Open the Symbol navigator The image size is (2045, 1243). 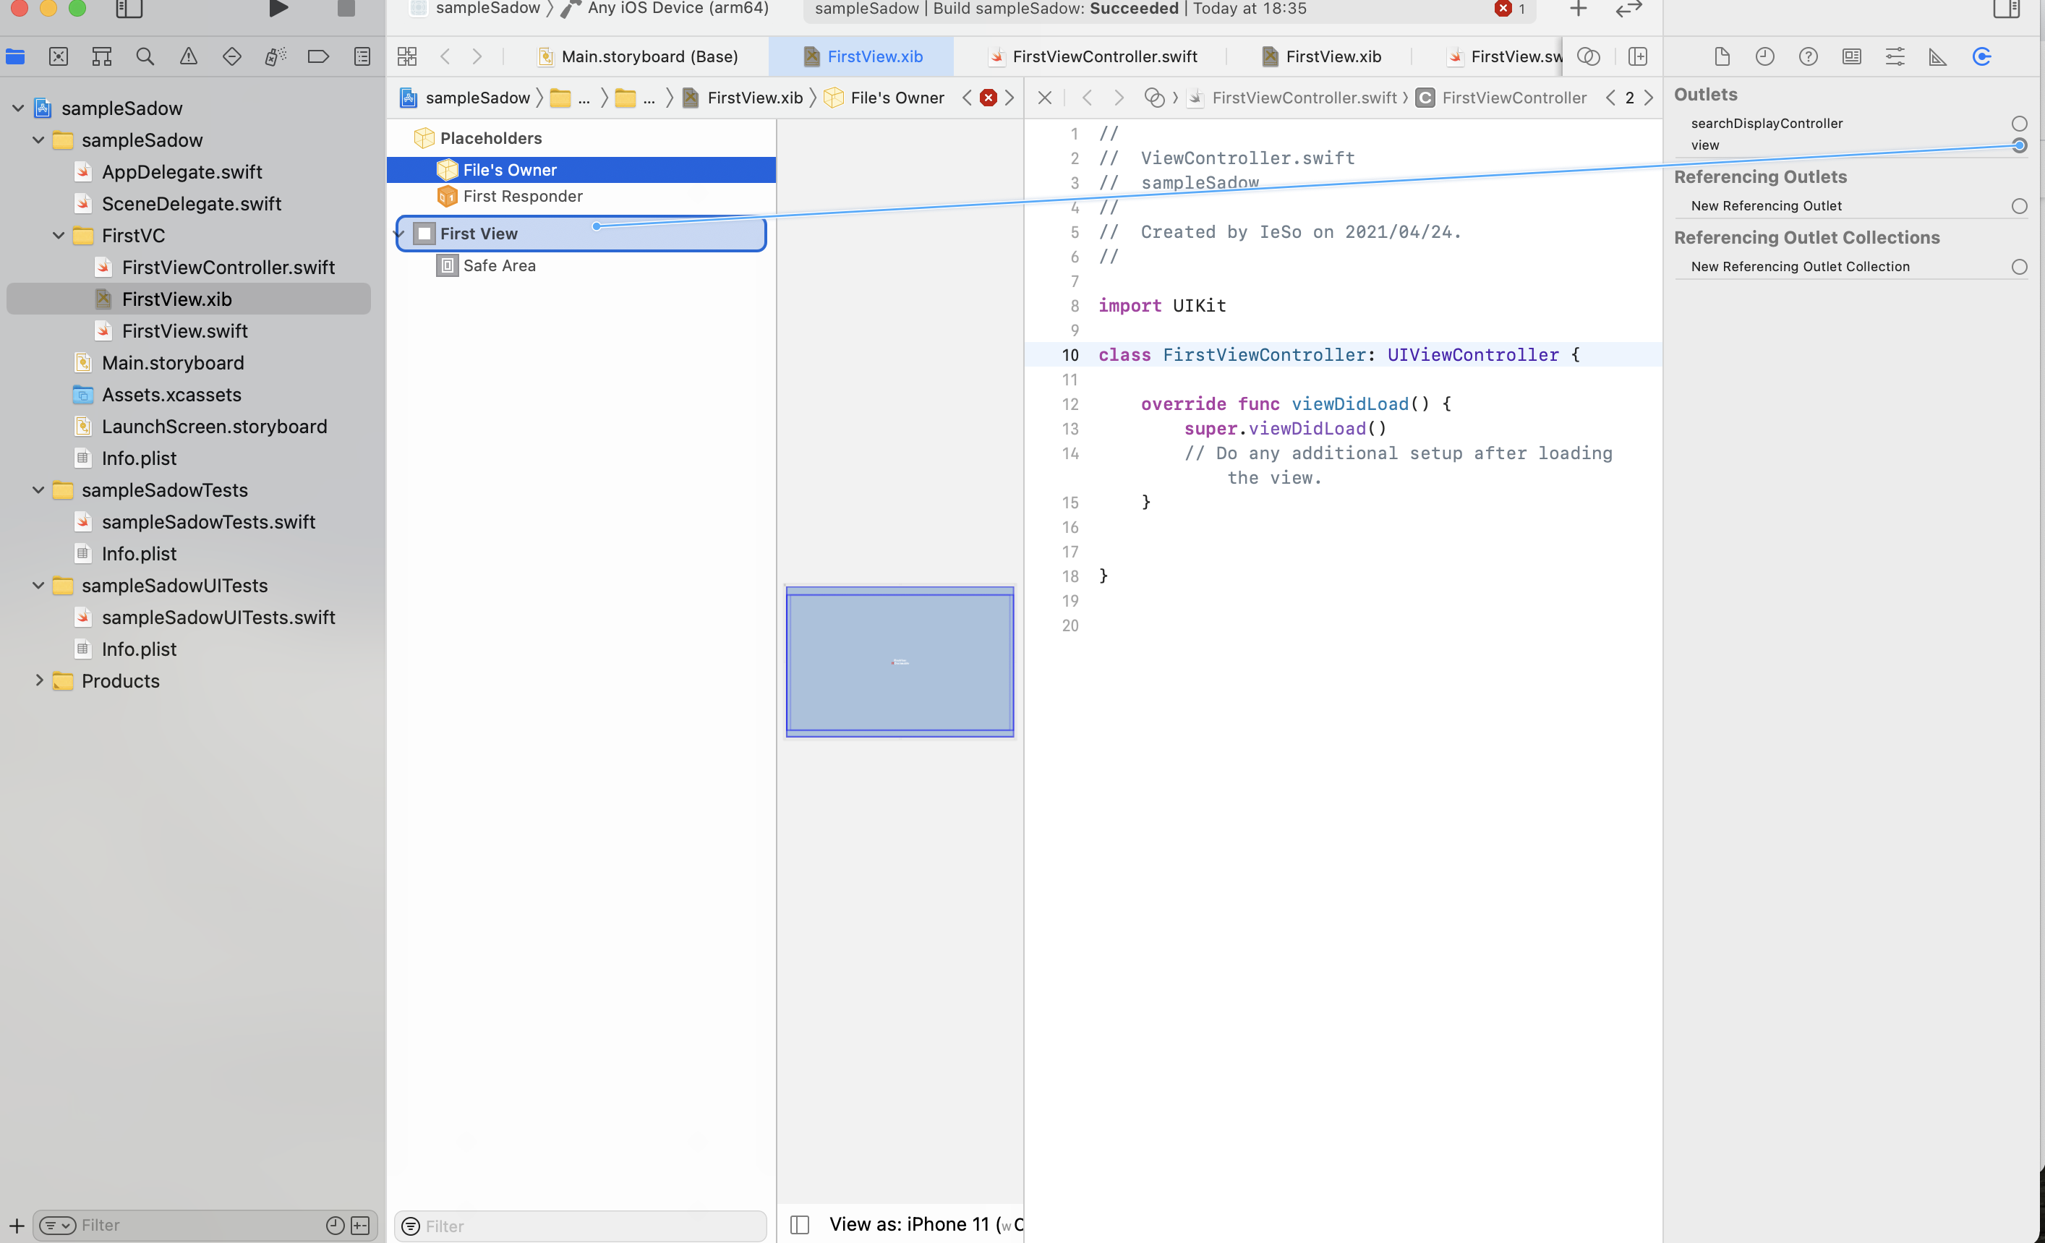click(x=102, y=56)
